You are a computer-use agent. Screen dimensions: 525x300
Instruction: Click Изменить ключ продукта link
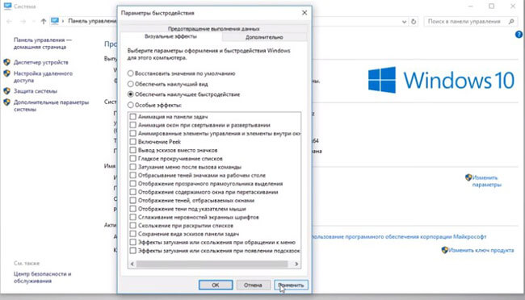coord(481,250)
